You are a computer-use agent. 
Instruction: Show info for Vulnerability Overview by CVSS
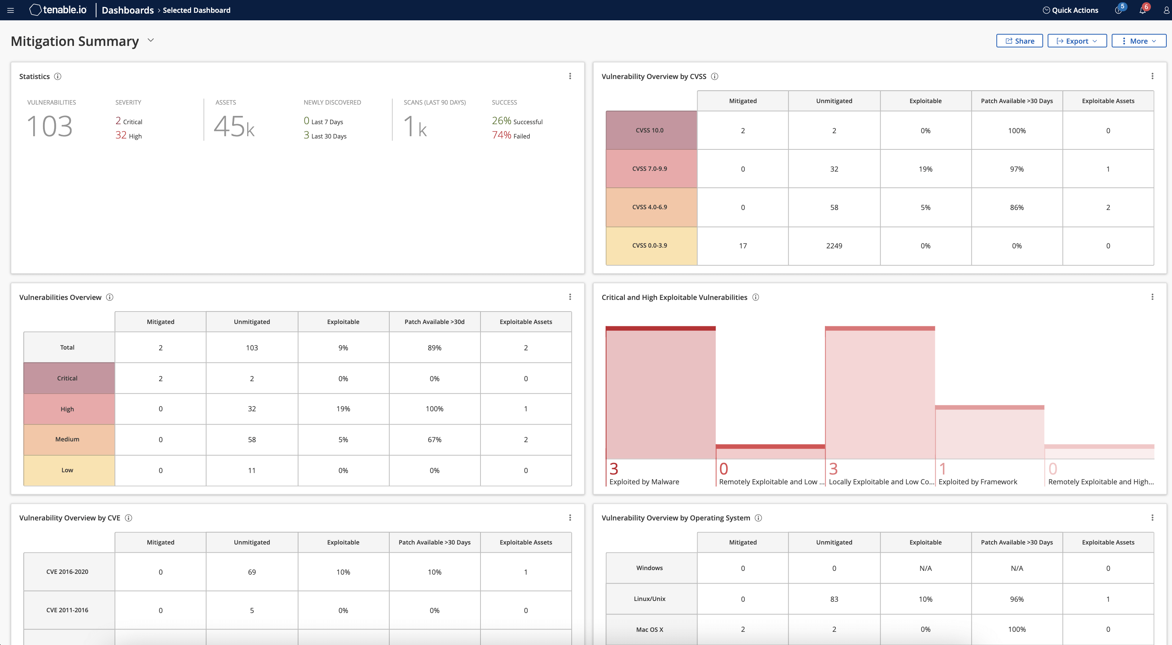point(714,76)
